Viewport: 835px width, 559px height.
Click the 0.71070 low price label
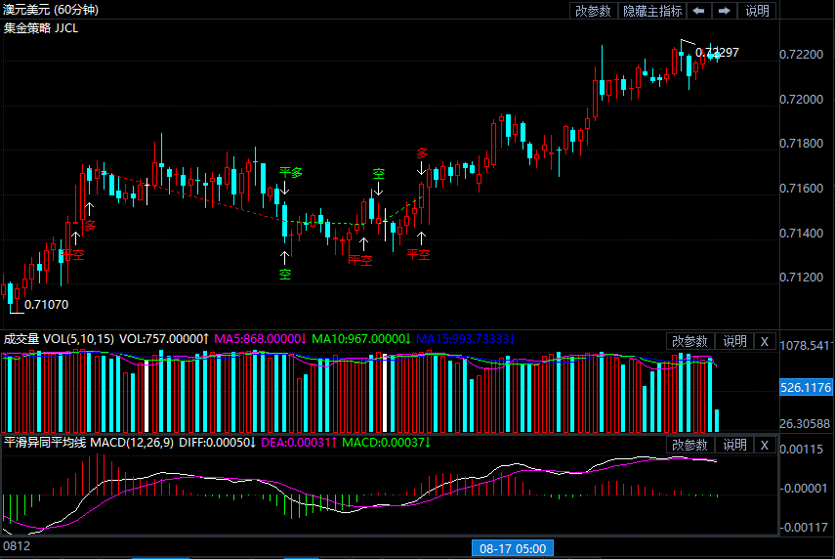pyautogui.click(x=46, y=305)
